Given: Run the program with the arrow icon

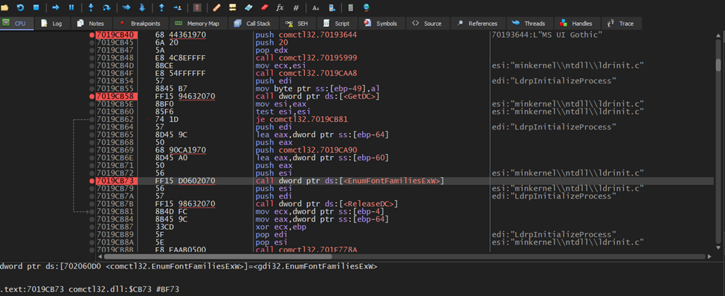Looking at the screenshot, I should pyautogui.click(x=56, y=7).
